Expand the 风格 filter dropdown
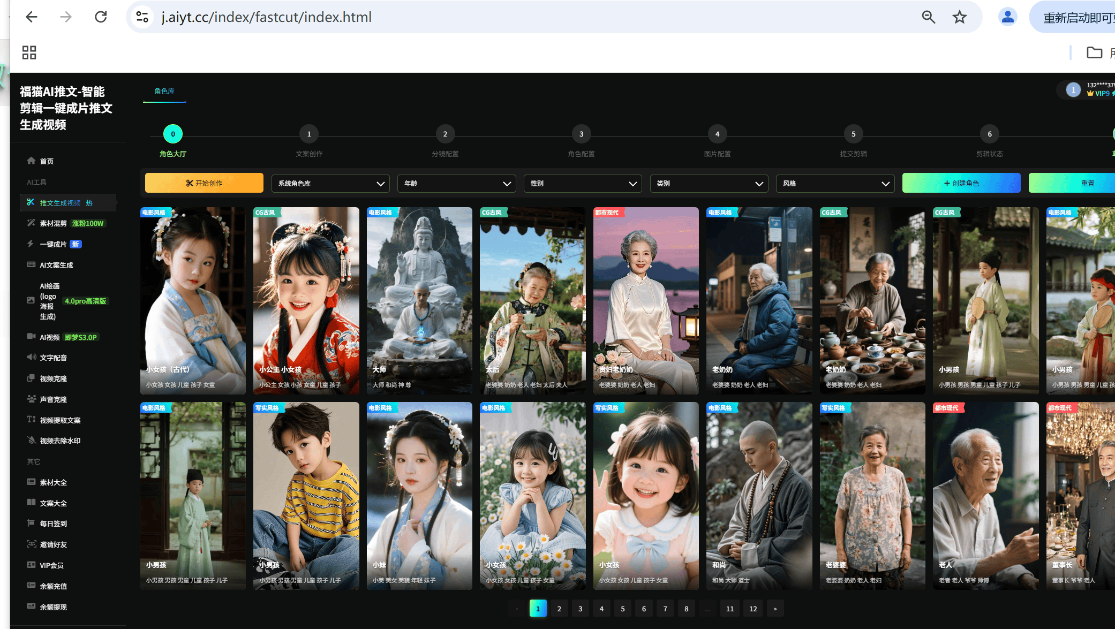Viewport: 1115px width, 629px height. (x=835, y=183)
